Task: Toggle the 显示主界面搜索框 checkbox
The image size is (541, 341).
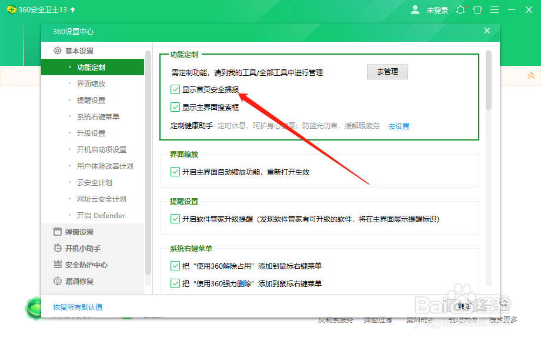Action: (175, 107)
